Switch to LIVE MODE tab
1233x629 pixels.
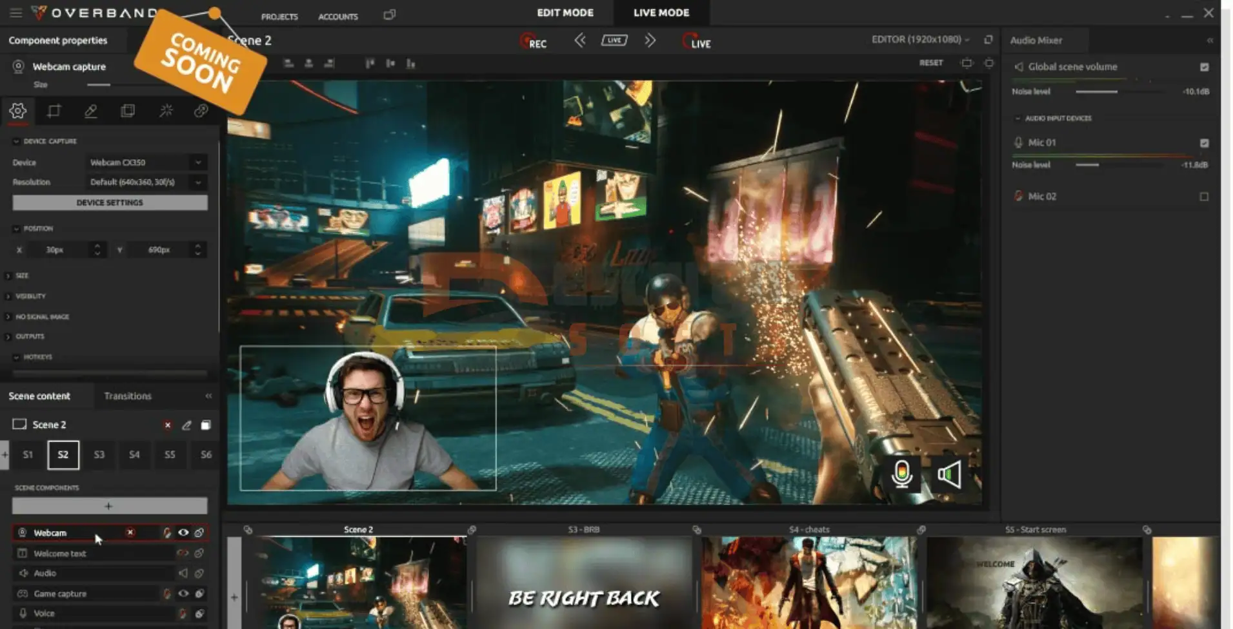[661, 13]
